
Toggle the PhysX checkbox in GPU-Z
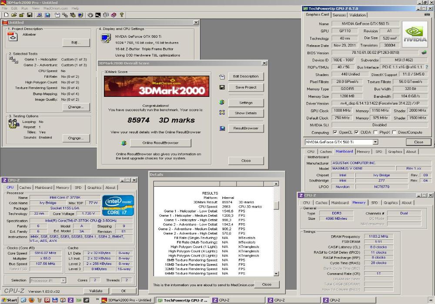[375, 132]
